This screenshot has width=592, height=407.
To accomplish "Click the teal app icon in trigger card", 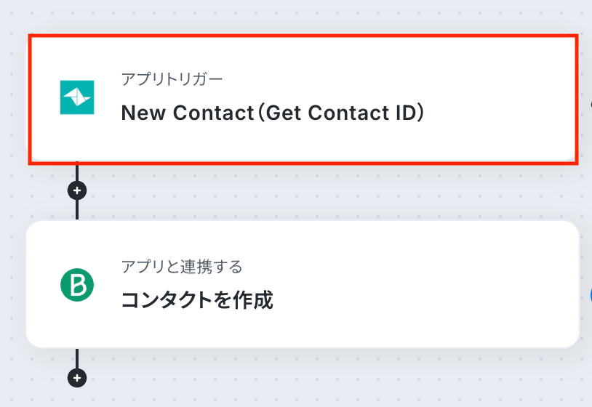I will click(76, 97).
